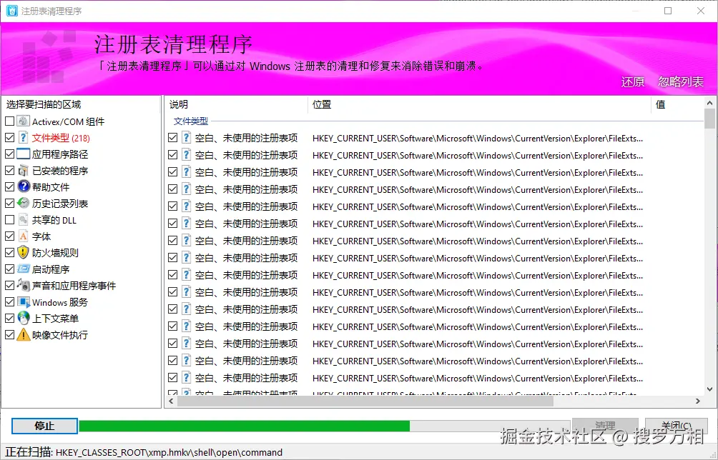
Task: Click the vertical scrollbar down arrow
Action: click(709, 389)
